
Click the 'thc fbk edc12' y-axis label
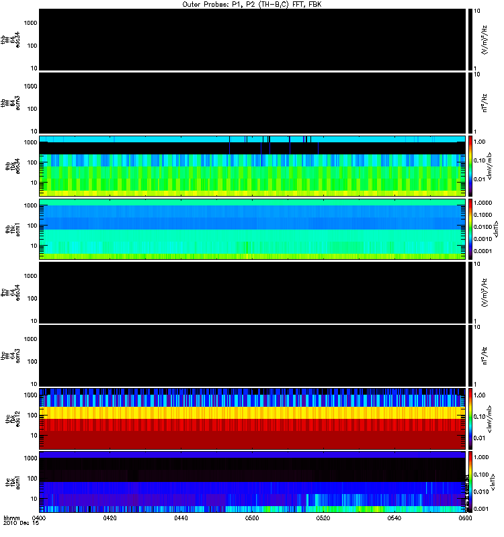(13, 418)
